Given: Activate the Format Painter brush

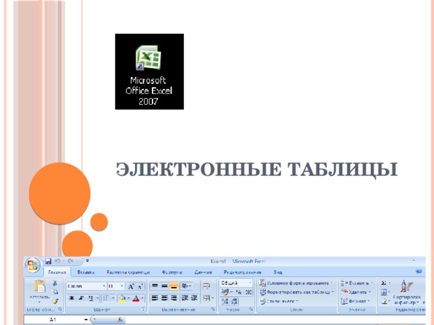Looking at the screenshot, I should (x=55, y=301).
